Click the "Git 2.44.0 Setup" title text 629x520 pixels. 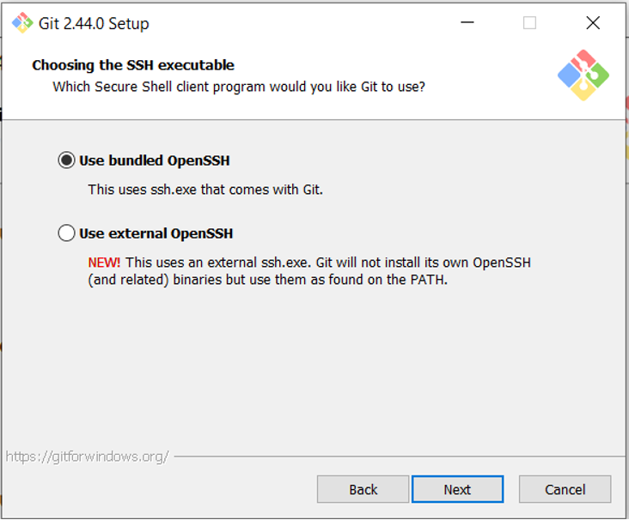(x=94, y=23)
